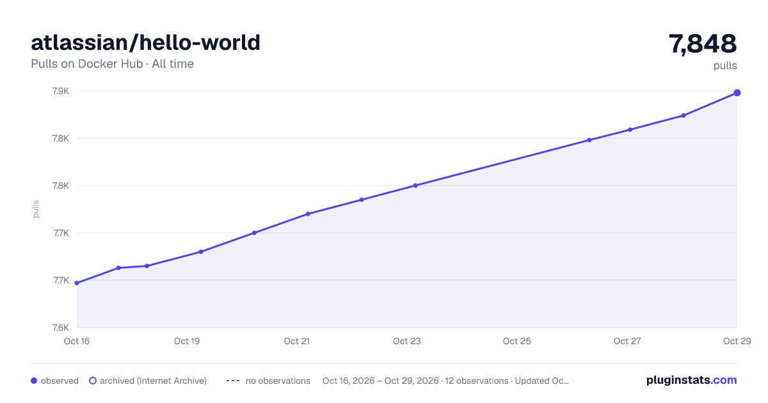The image size is (768, 403).
Task: Click the Pulls on Docker Hub subtitle
Action: pos(112,64)
